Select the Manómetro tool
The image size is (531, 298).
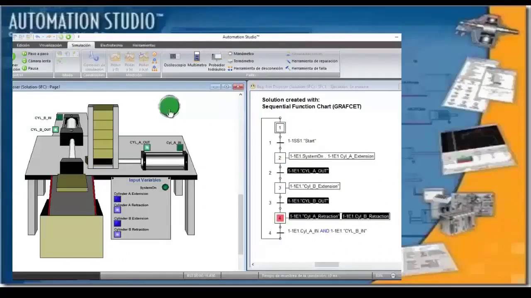[x=241, y=54]
